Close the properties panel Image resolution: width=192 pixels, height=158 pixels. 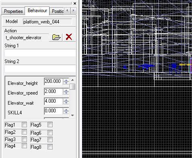point(75,4)
